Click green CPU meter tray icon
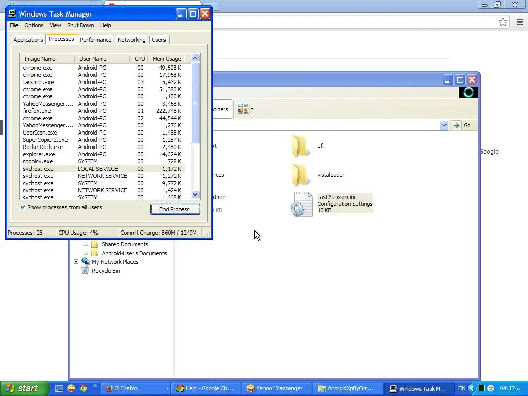Image resolution: width=528 pixels, height=396 pixels. 482,388
